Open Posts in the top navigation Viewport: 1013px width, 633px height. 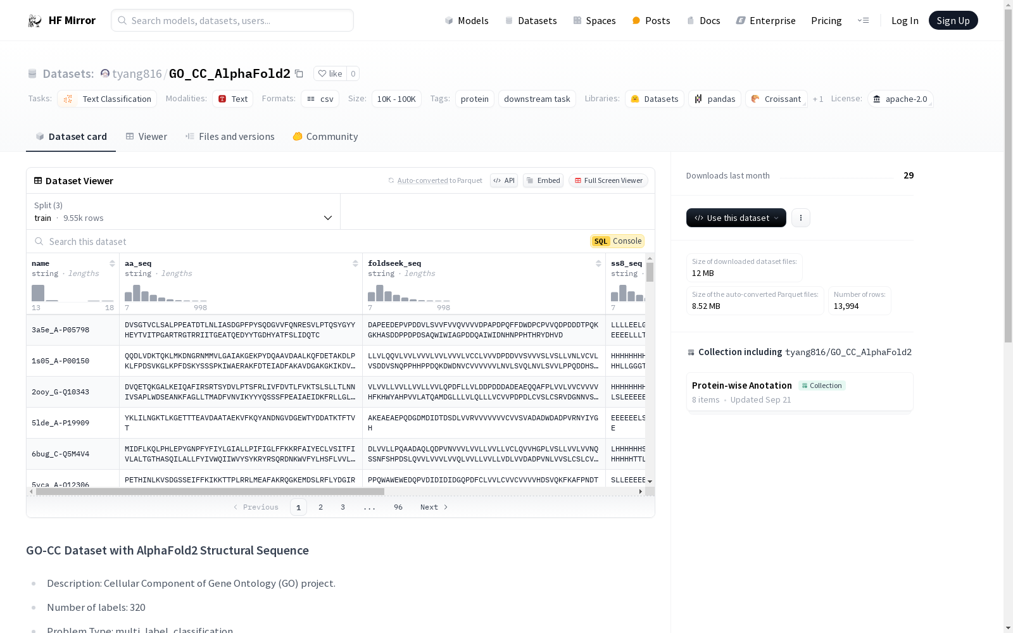651,20
